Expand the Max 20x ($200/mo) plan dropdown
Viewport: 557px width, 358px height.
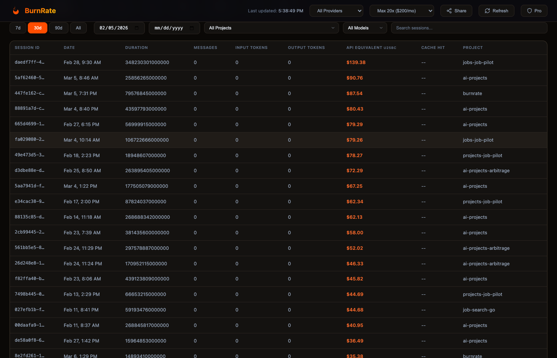tap(402, 11)
